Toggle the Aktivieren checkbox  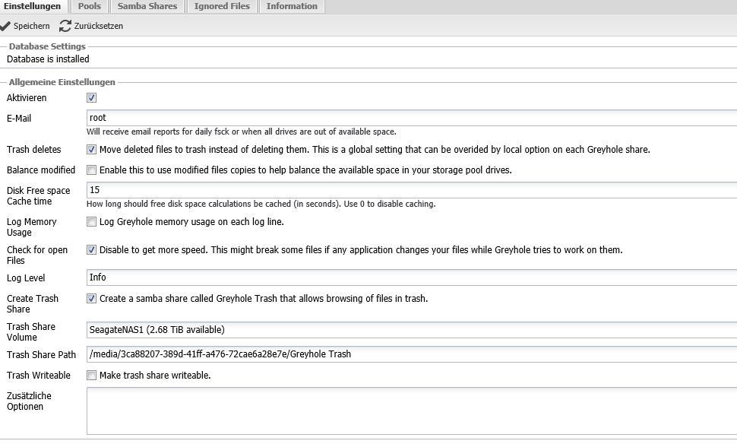pyautogui.click(x=92, y=98)
